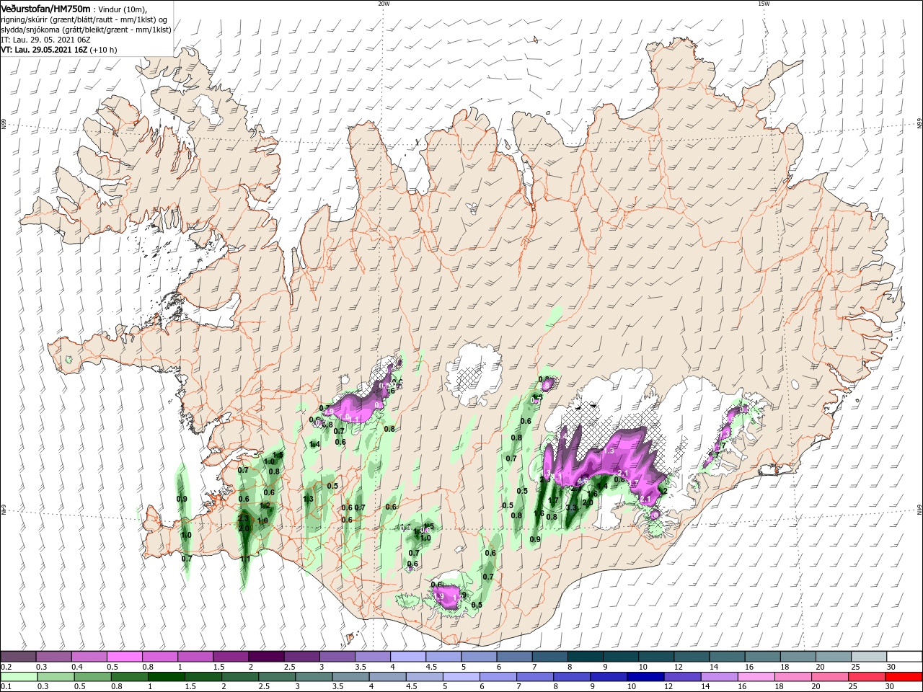Pick the dark mauve swatch between 0.2 and 0.3
923x692 pixels.
(x=19, y=657)
